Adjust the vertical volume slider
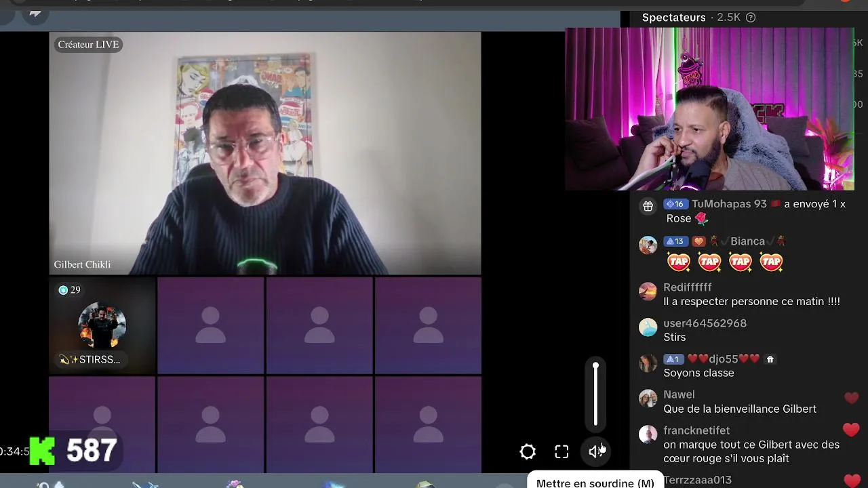This screenshot has height=488, width=868. click(x=595, y=394)
